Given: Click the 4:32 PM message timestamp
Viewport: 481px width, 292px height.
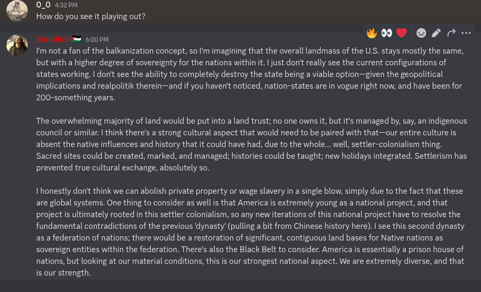Looking at the screenshot, I should [66, 5].
